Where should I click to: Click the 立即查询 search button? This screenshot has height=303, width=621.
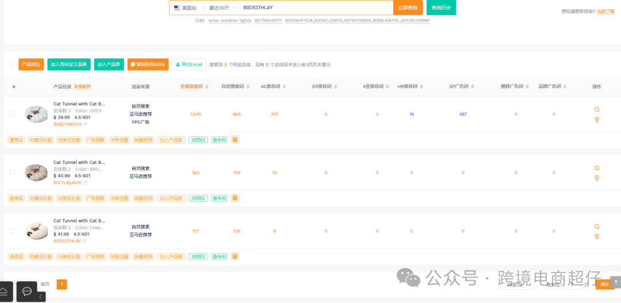point(408,8)
